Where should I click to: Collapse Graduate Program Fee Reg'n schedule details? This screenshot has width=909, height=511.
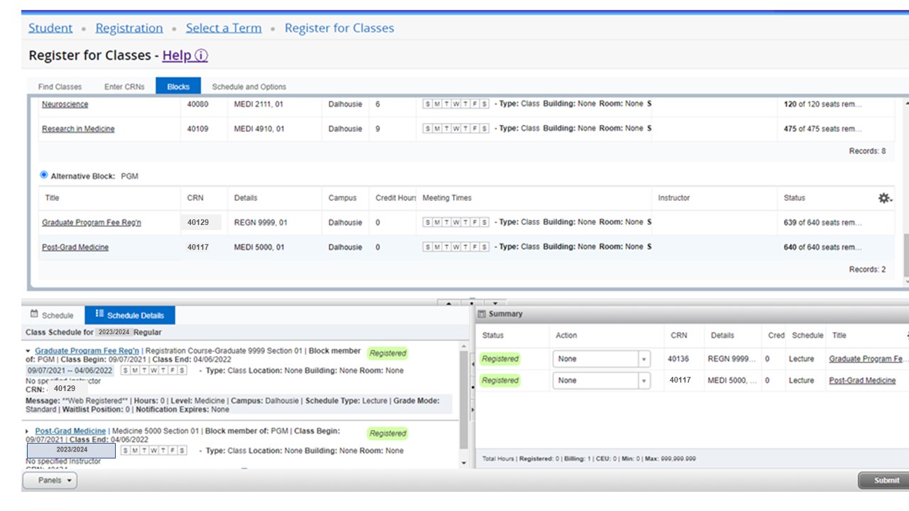(x=28, y=351)
